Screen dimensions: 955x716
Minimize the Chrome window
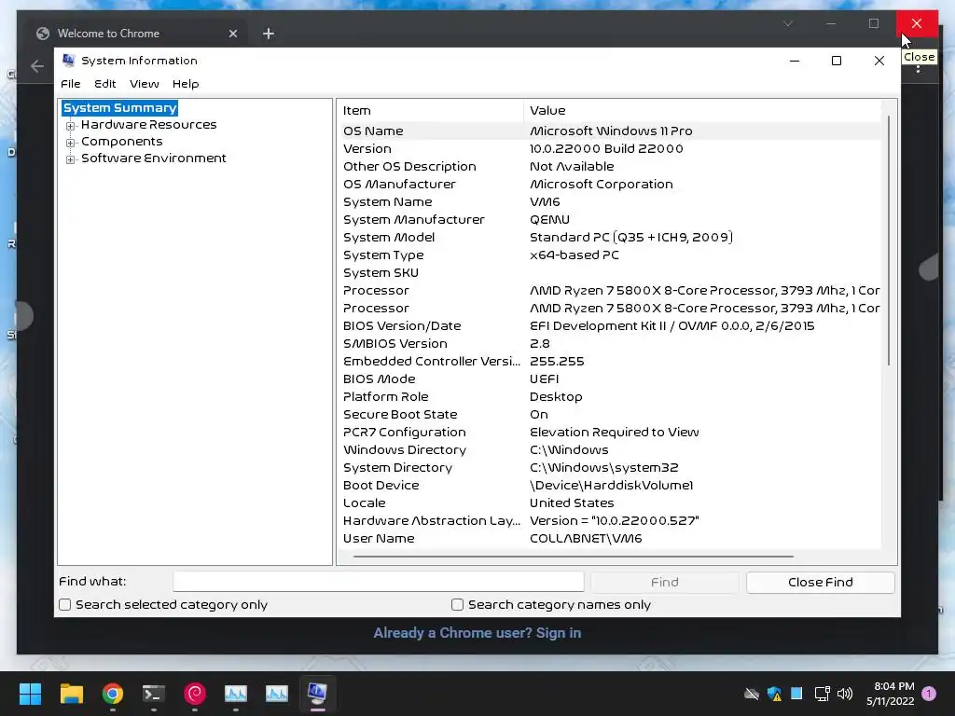(x=831, y=23)
